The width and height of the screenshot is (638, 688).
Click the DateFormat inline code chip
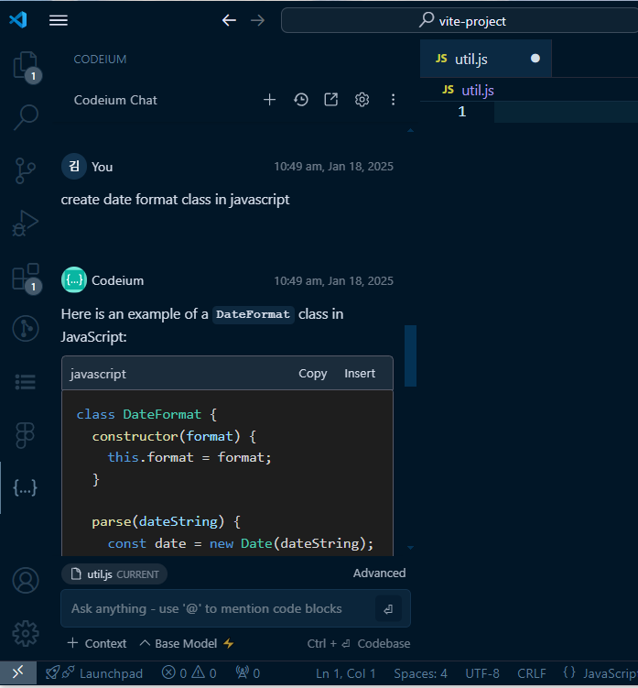253,314
